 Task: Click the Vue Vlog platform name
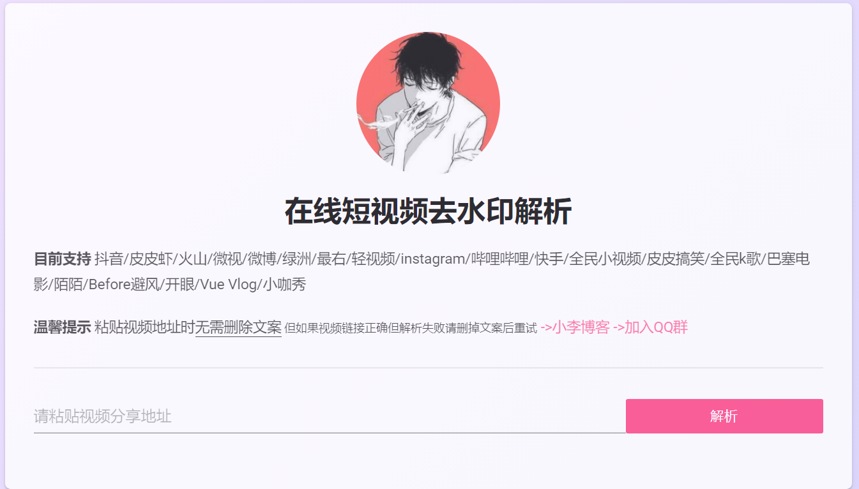pyautogui.click(x=229, y=285)
